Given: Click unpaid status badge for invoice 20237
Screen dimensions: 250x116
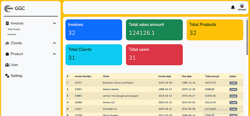Looking at the screenshot, I should tap(233, 83).
